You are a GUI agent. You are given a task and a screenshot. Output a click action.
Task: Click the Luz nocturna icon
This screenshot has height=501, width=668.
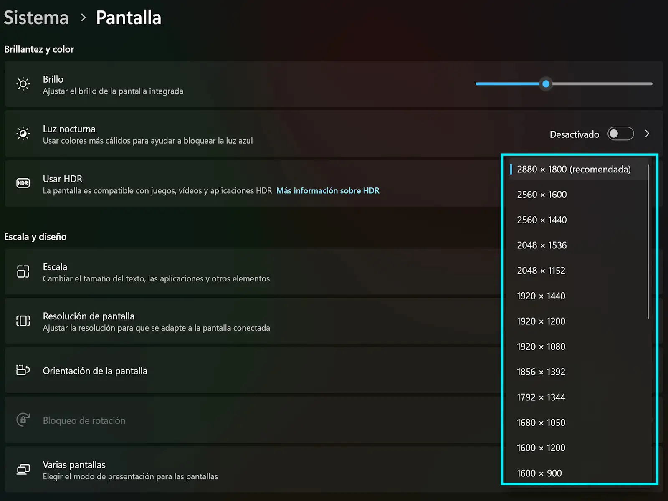pos(23,134)
